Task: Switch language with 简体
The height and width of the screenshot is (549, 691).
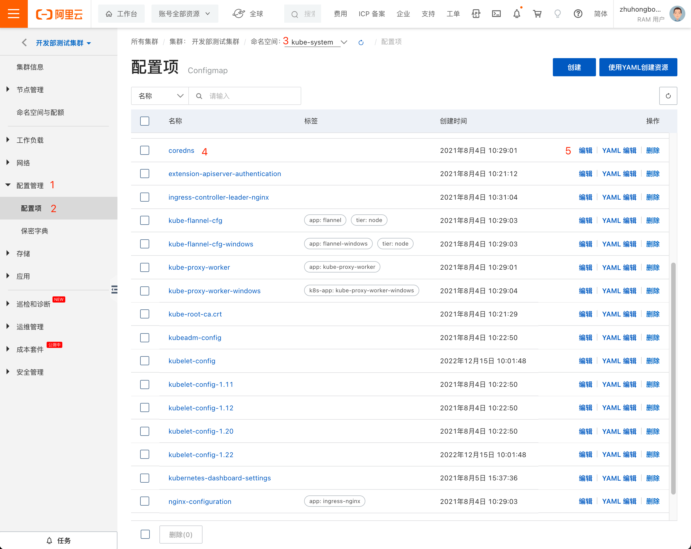Action: pyautogui.click(x=601, y=14)
